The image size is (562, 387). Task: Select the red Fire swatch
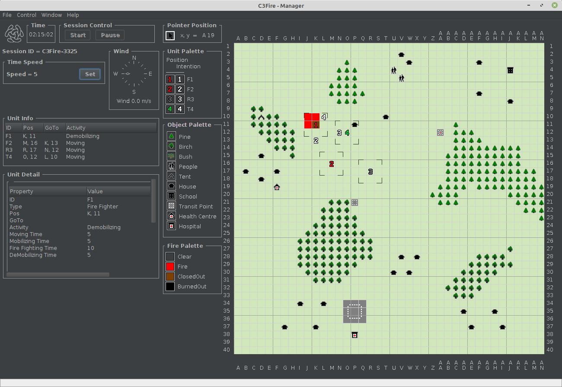(170, 267)
